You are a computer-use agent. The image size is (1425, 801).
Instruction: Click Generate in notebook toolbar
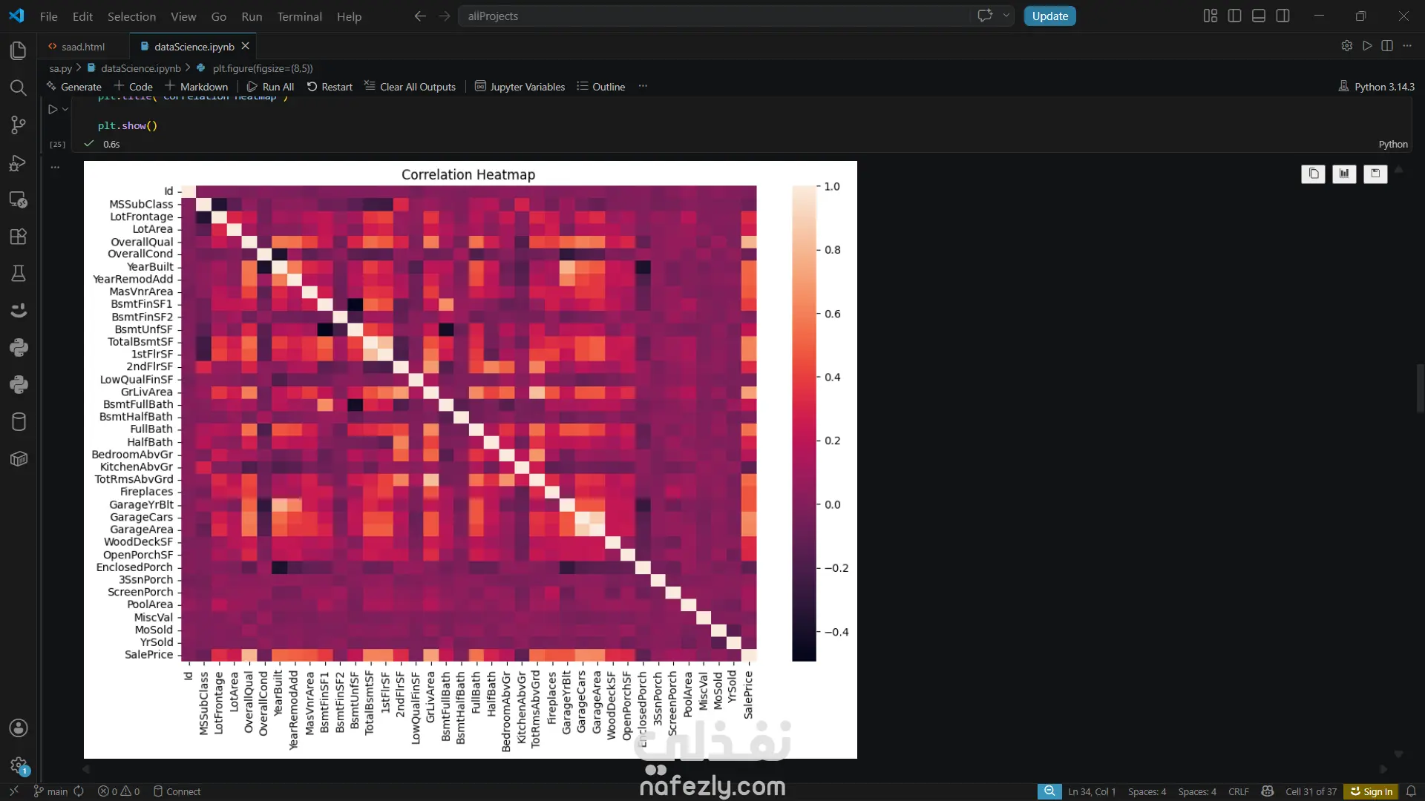click(x=74, y=87)
